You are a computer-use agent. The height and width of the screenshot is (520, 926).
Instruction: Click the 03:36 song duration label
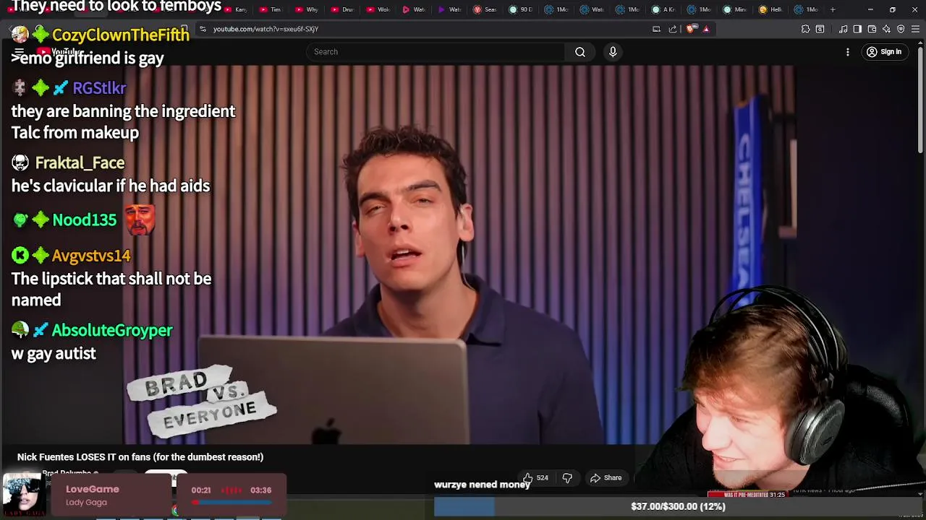coord(260,490)
